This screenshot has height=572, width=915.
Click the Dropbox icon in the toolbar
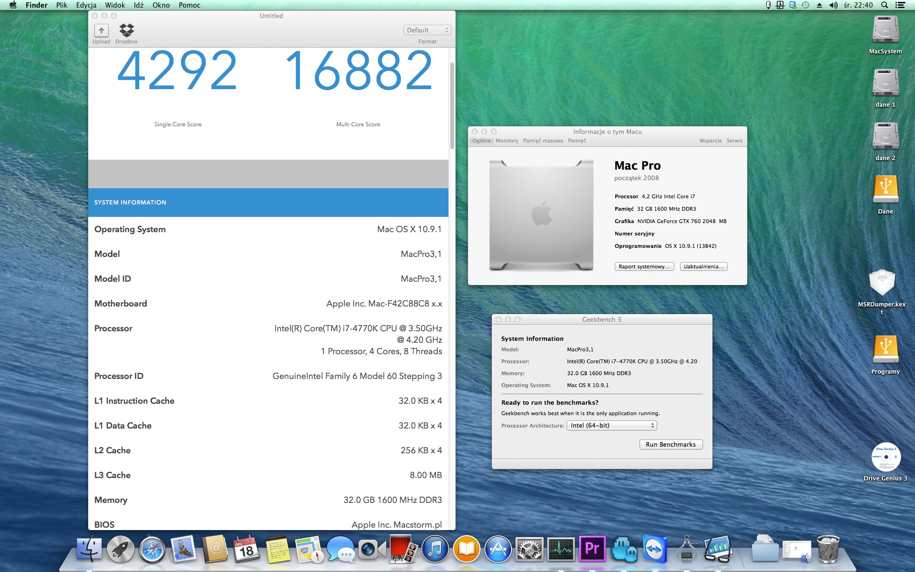pyautogui.click(x=126, y=31)
